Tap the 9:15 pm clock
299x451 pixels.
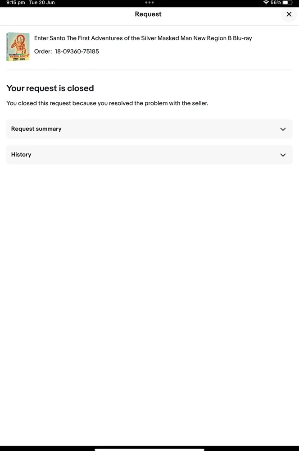pos(16,3)
